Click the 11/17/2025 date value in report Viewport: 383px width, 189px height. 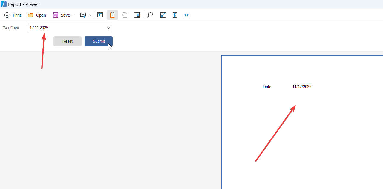coord(302,87)
